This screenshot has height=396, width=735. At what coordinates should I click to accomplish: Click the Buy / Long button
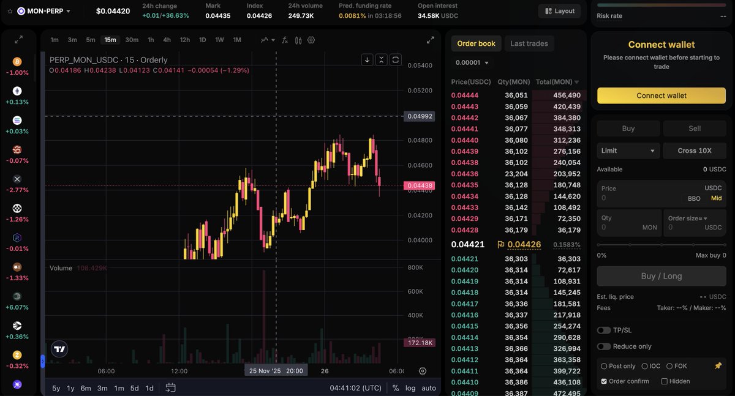[661, 276]
